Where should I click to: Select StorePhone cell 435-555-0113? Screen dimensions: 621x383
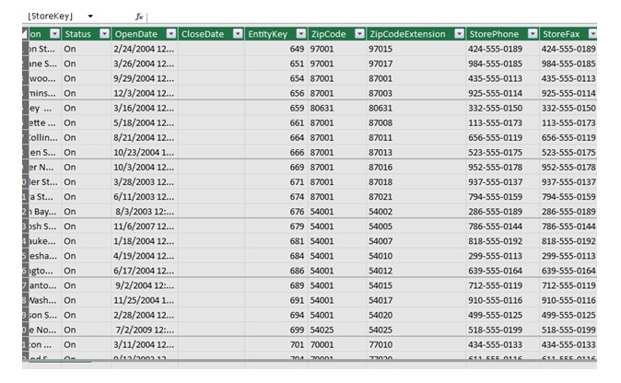pos(502,78)
